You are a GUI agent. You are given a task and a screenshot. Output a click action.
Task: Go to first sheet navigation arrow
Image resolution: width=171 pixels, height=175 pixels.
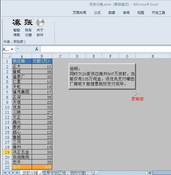click(x=5, y=173)
